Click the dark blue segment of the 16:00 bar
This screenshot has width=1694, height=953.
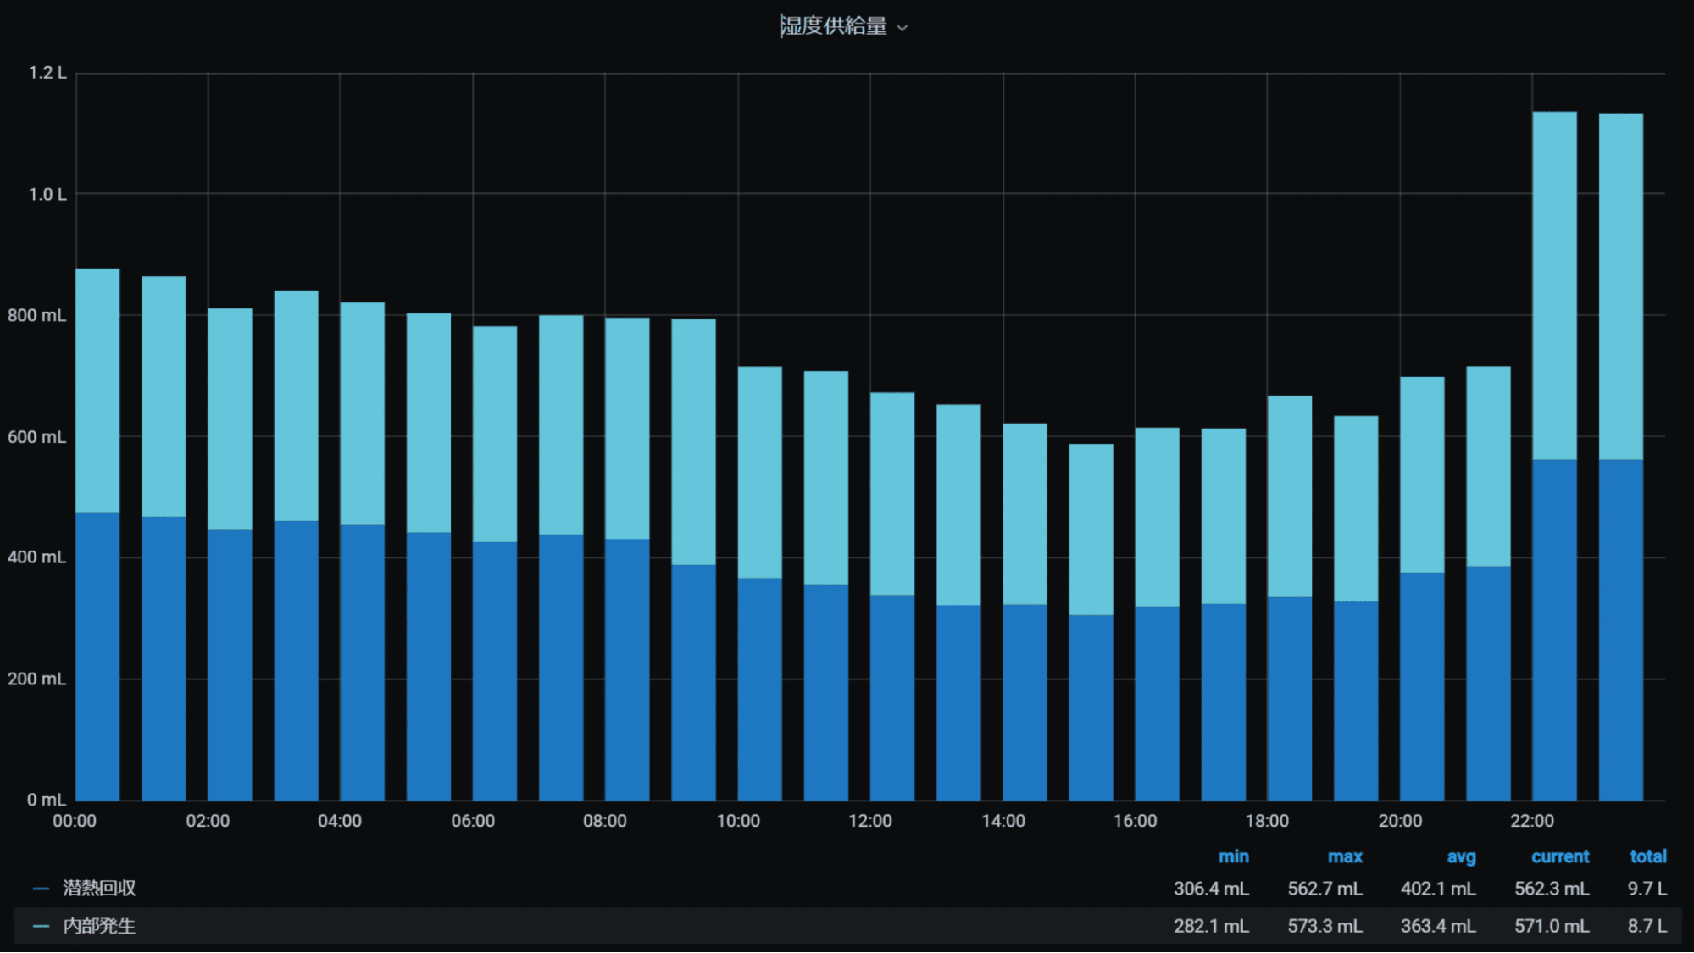pyautogui.click(x=1157, y=703)
